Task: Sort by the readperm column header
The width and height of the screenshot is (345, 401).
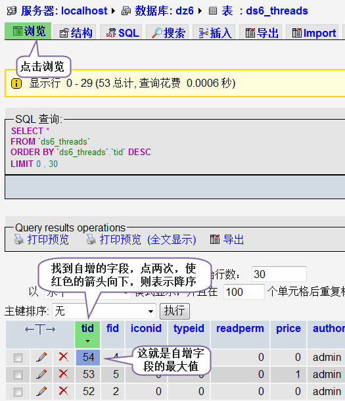Action: (x=240, y=329)
